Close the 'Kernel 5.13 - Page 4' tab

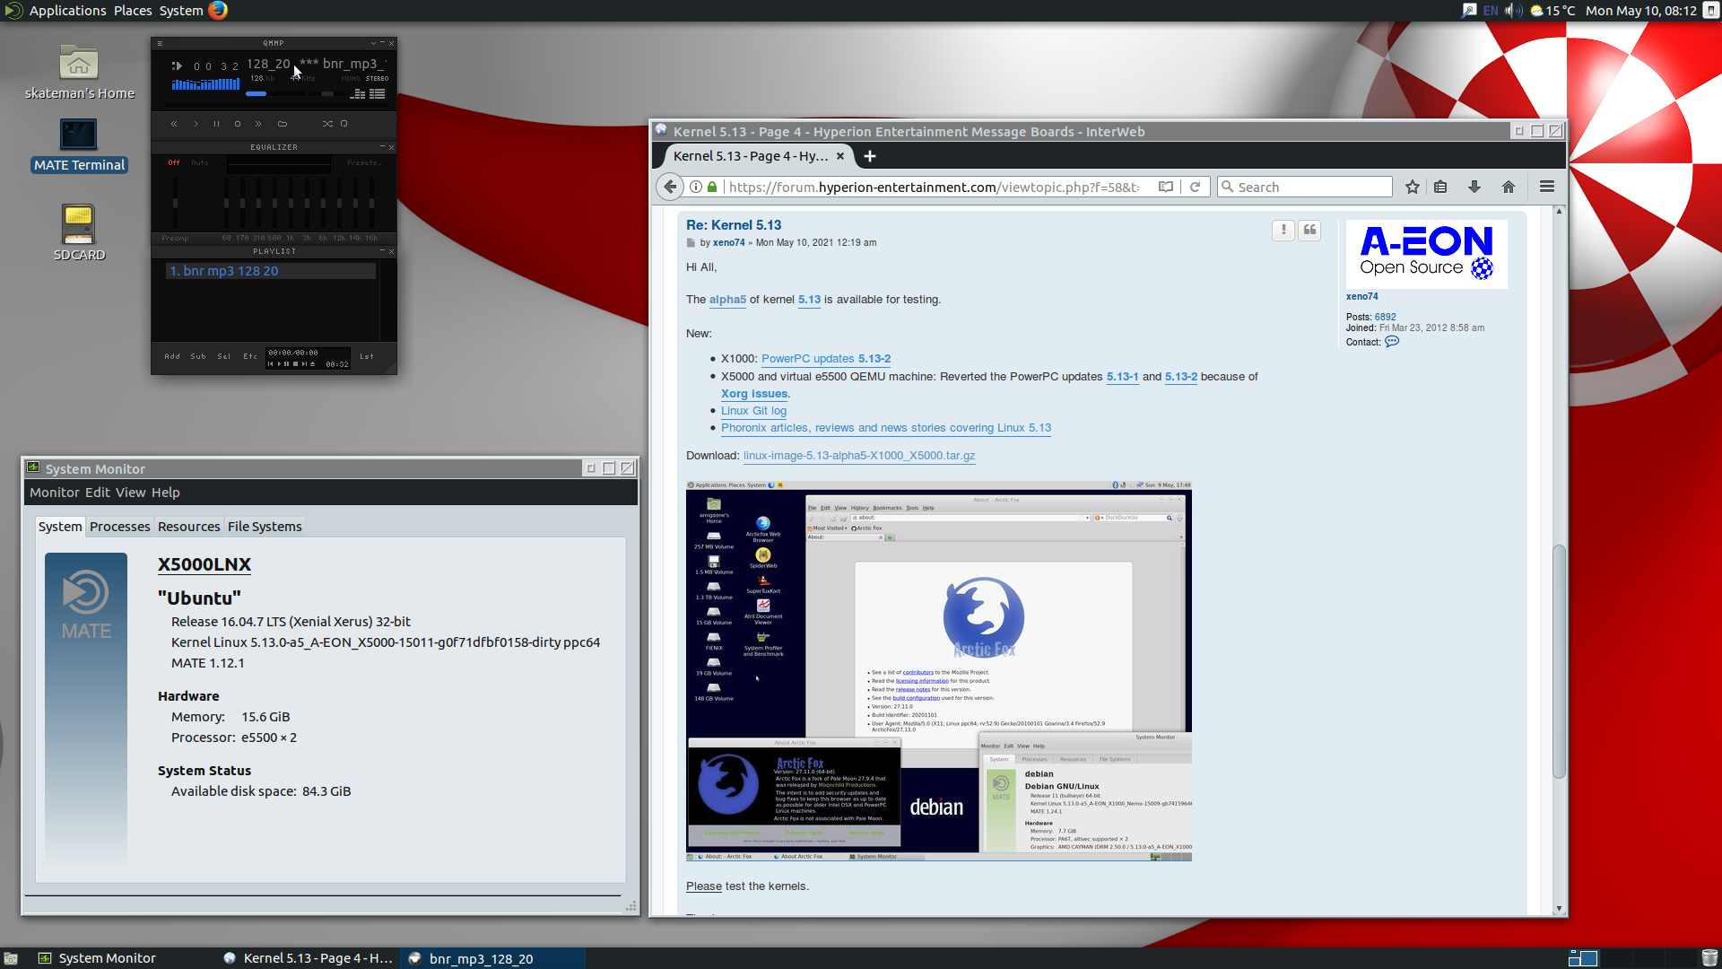coord(840,156)
